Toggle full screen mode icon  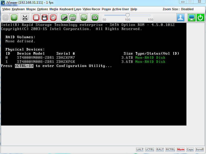(x=25, y=17)
